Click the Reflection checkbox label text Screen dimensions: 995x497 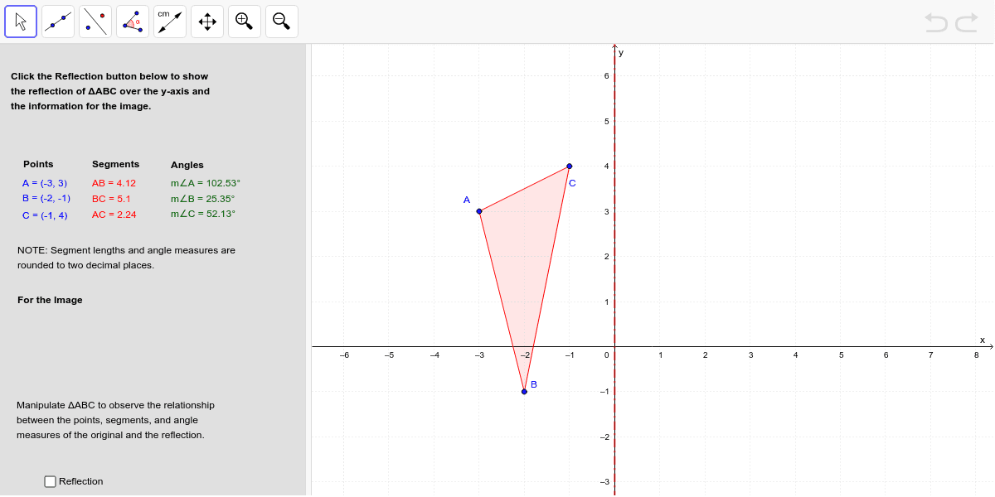point(81,481)
